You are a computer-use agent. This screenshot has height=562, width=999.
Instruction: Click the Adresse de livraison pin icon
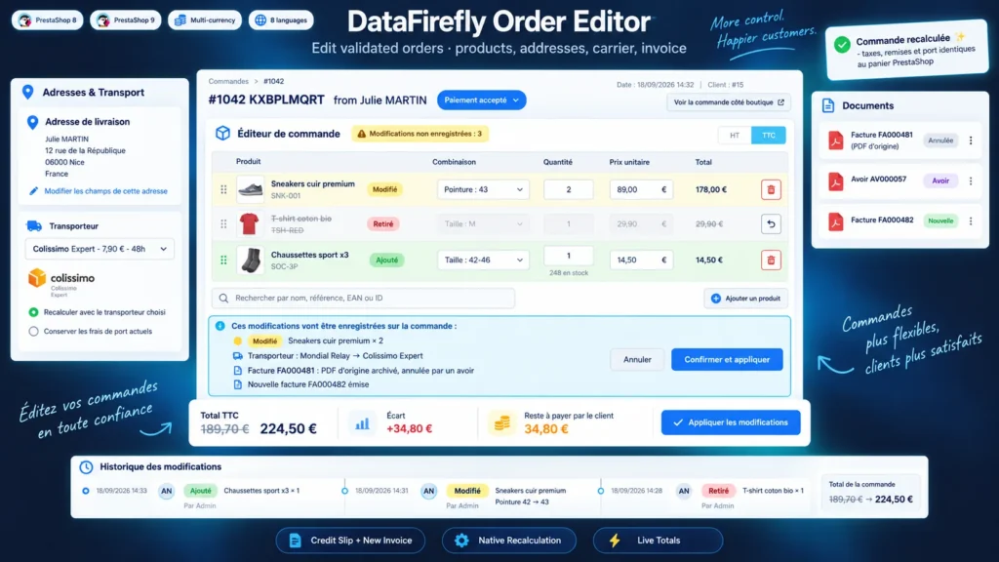[32, 122]
